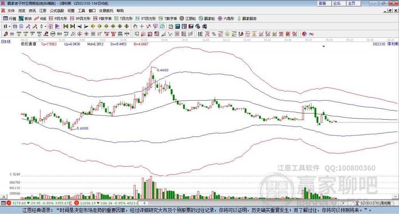Select the percent % line tool
This screenshot has height=214, width=399.
pos(214,34)
